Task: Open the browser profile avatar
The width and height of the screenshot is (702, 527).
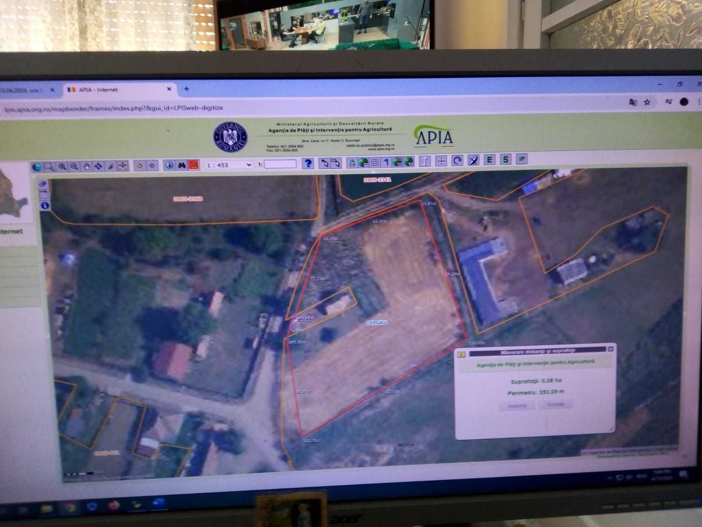Action: point(684,101)
